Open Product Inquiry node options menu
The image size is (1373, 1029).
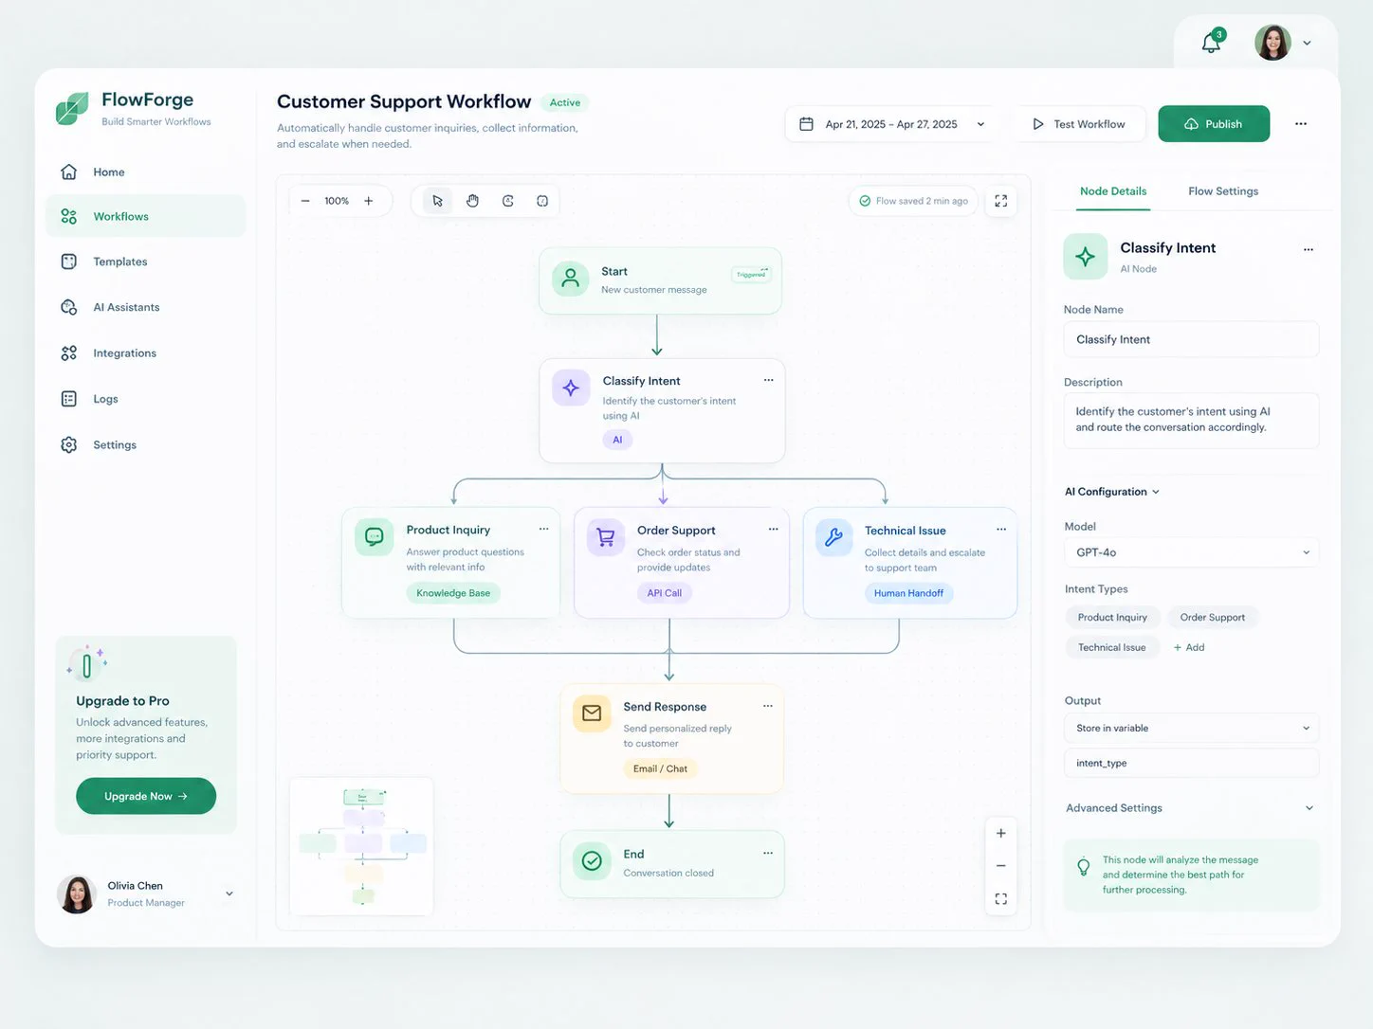pyautogui.click(x=543, y=529)
